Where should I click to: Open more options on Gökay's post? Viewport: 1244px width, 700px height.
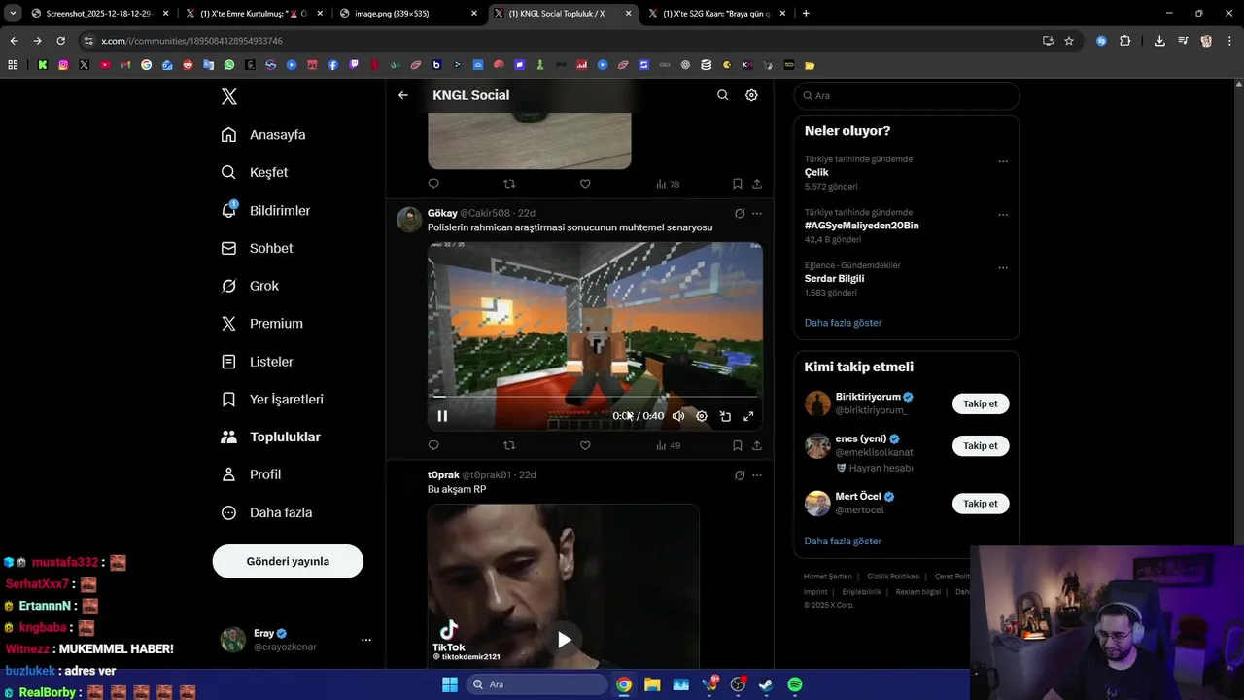(757, 213)
